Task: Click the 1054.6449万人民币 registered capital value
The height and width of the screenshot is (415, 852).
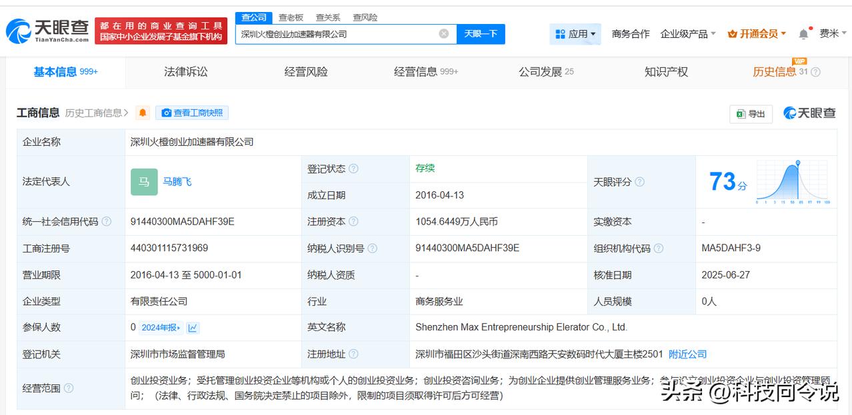Action: tap(457, 222)
